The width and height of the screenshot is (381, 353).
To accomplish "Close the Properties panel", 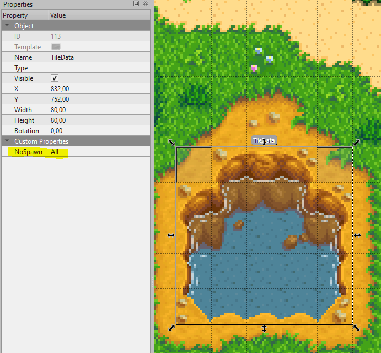I will [145, 4].
